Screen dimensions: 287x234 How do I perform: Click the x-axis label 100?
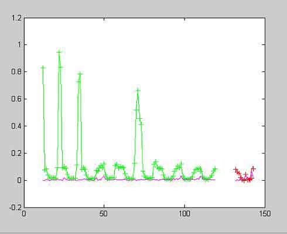tap(184, 214)
